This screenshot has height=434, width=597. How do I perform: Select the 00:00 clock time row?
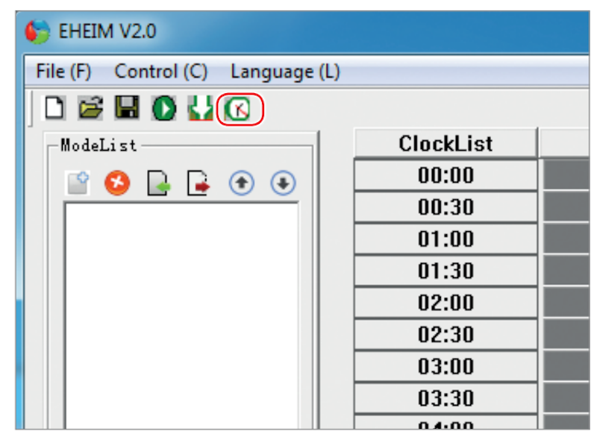coord(446,175)
